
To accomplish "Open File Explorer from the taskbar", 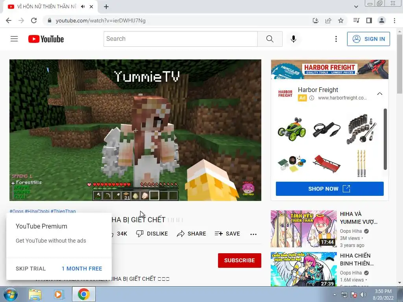I will (x=35, y=295).
